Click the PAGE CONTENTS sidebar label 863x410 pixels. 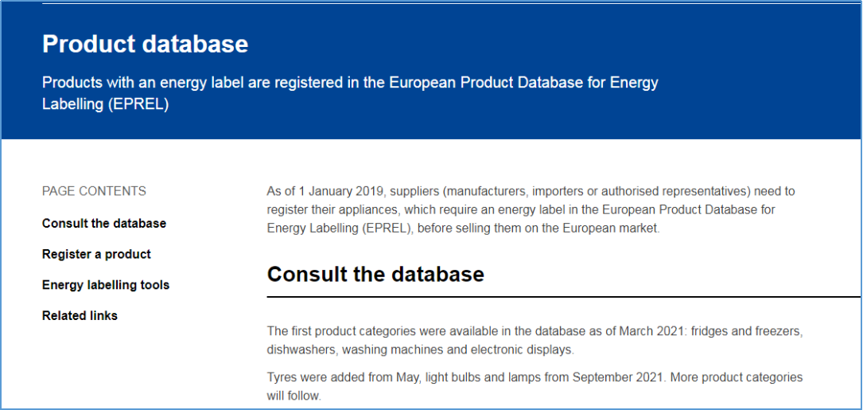[x=94, y=191]
